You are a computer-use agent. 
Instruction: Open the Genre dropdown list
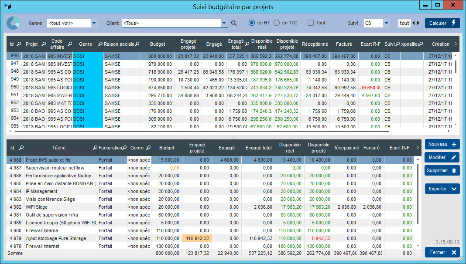pyautogui.click(x=94, y=23)
